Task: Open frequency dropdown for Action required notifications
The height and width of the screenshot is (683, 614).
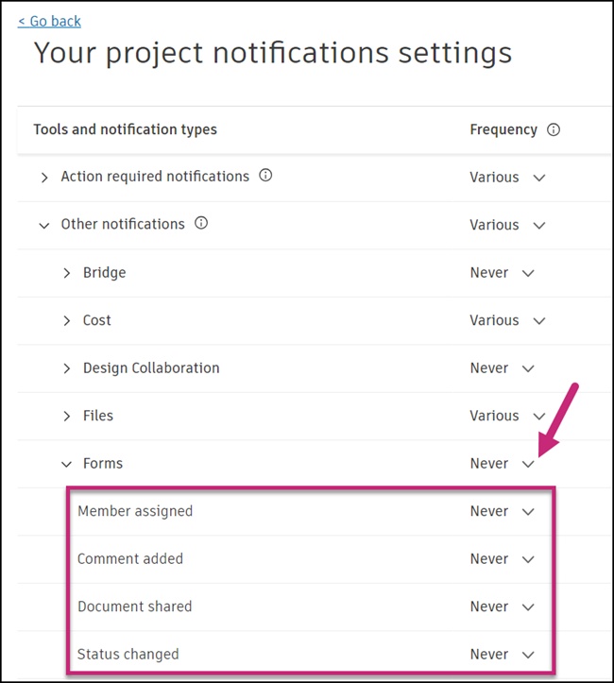Action: pos(507,178)
